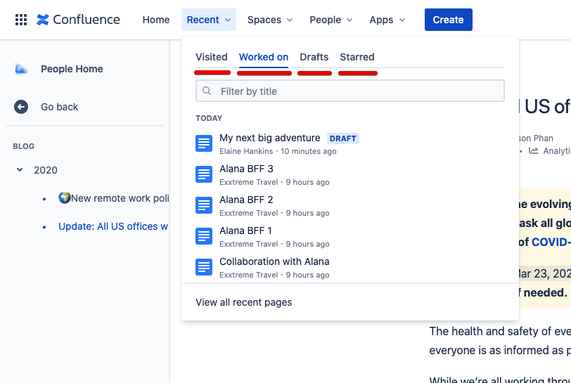Click the page icon beside Collaboration with Alana

(204, 267)
